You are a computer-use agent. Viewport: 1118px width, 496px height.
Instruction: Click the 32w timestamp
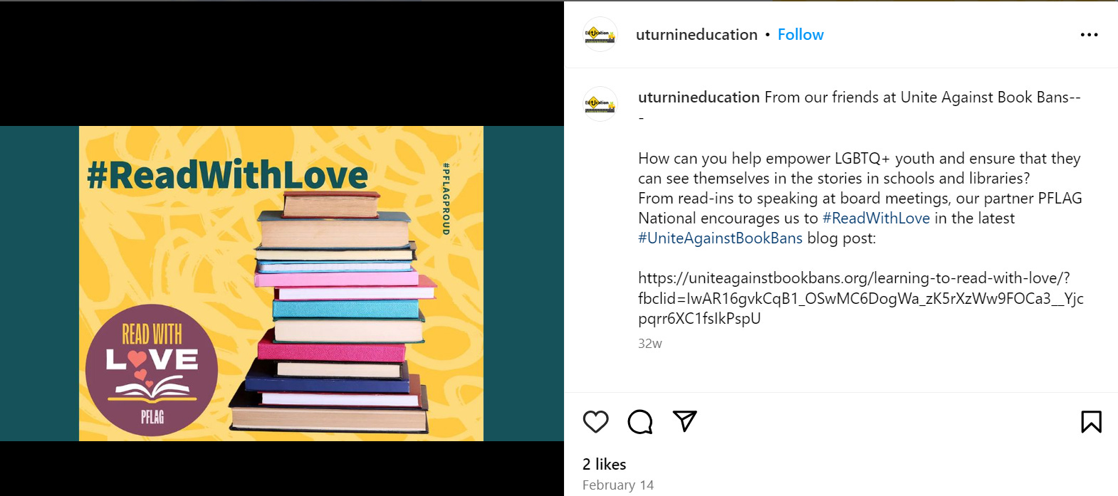tap(649, 343)
